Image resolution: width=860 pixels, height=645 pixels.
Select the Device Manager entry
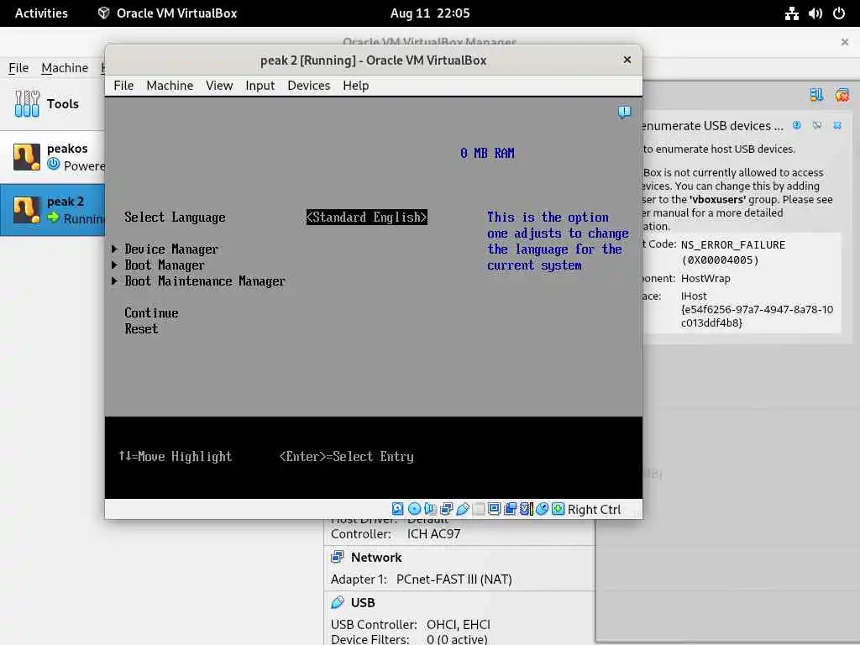[171, 249]
